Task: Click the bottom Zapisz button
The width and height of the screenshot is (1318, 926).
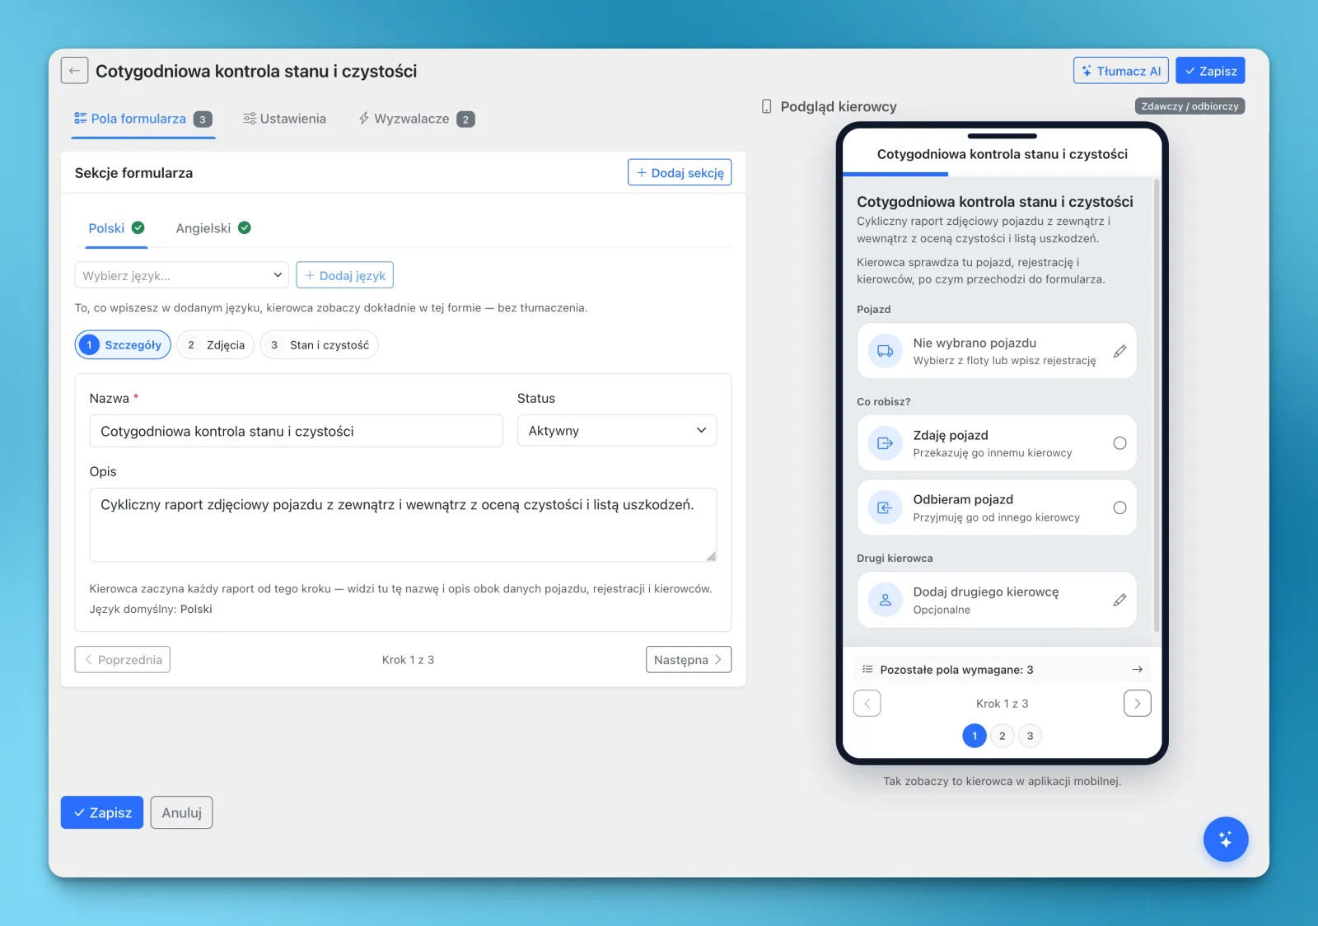Action: 102,812
